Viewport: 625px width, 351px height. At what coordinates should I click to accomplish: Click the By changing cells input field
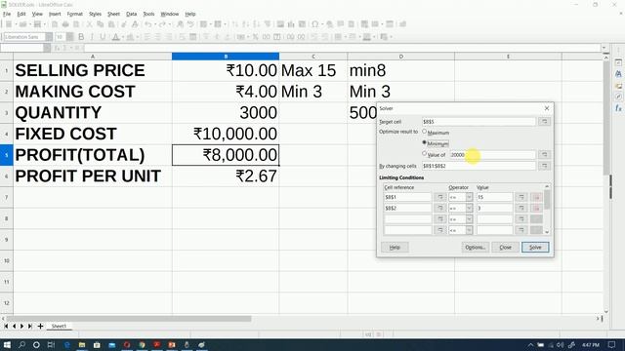pyautogui.click(x=479, y=166)
